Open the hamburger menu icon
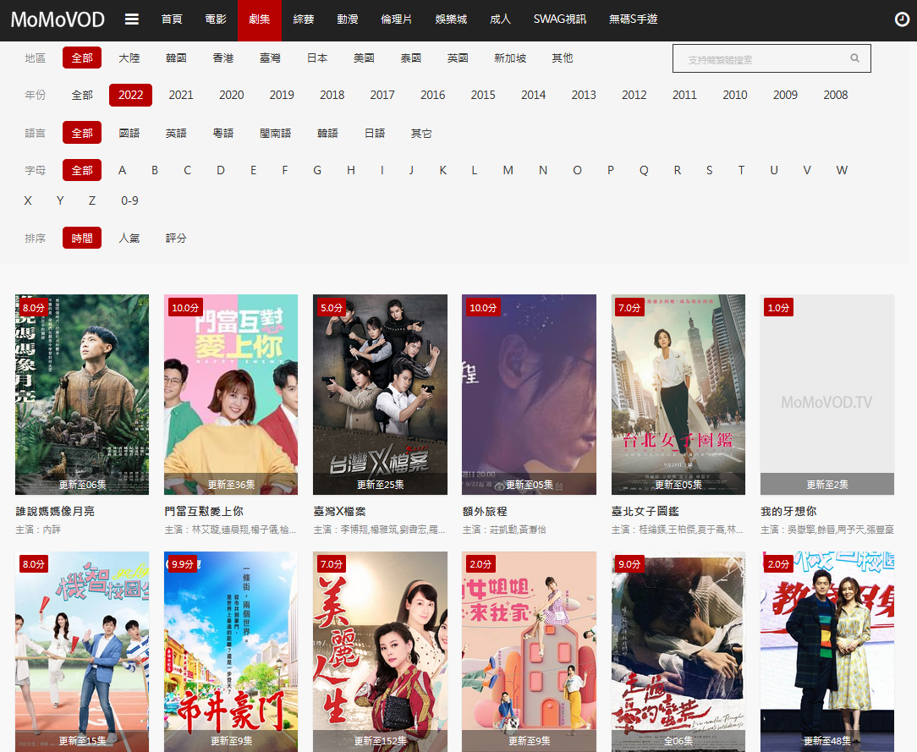The width and height of the screenshot is (917, 752). click(132, 19)
